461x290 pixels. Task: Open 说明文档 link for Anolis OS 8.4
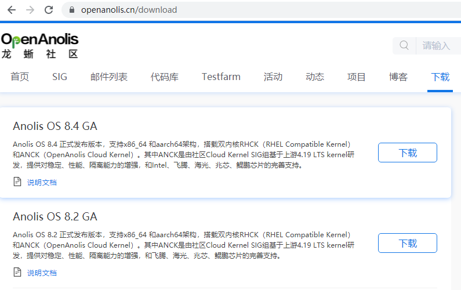click(x=42, y=182)
